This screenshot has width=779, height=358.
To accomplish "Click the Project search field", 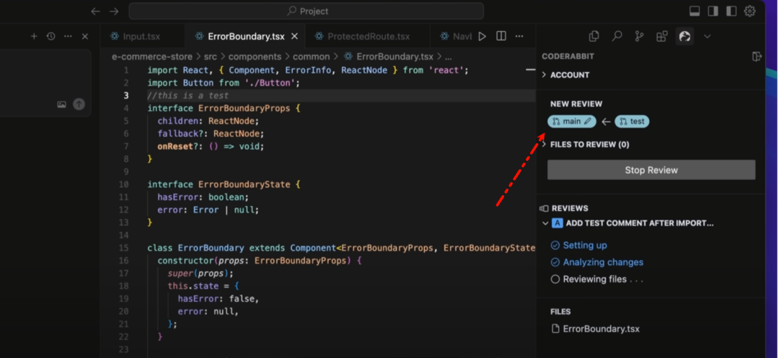I will click(x=307, y=11).
